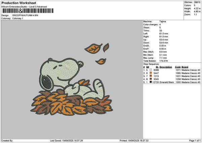
Task: Click the 'Printed: 19/09/2025 16.07.32' text
Action: pyautogui.click(x=134, y=141)
